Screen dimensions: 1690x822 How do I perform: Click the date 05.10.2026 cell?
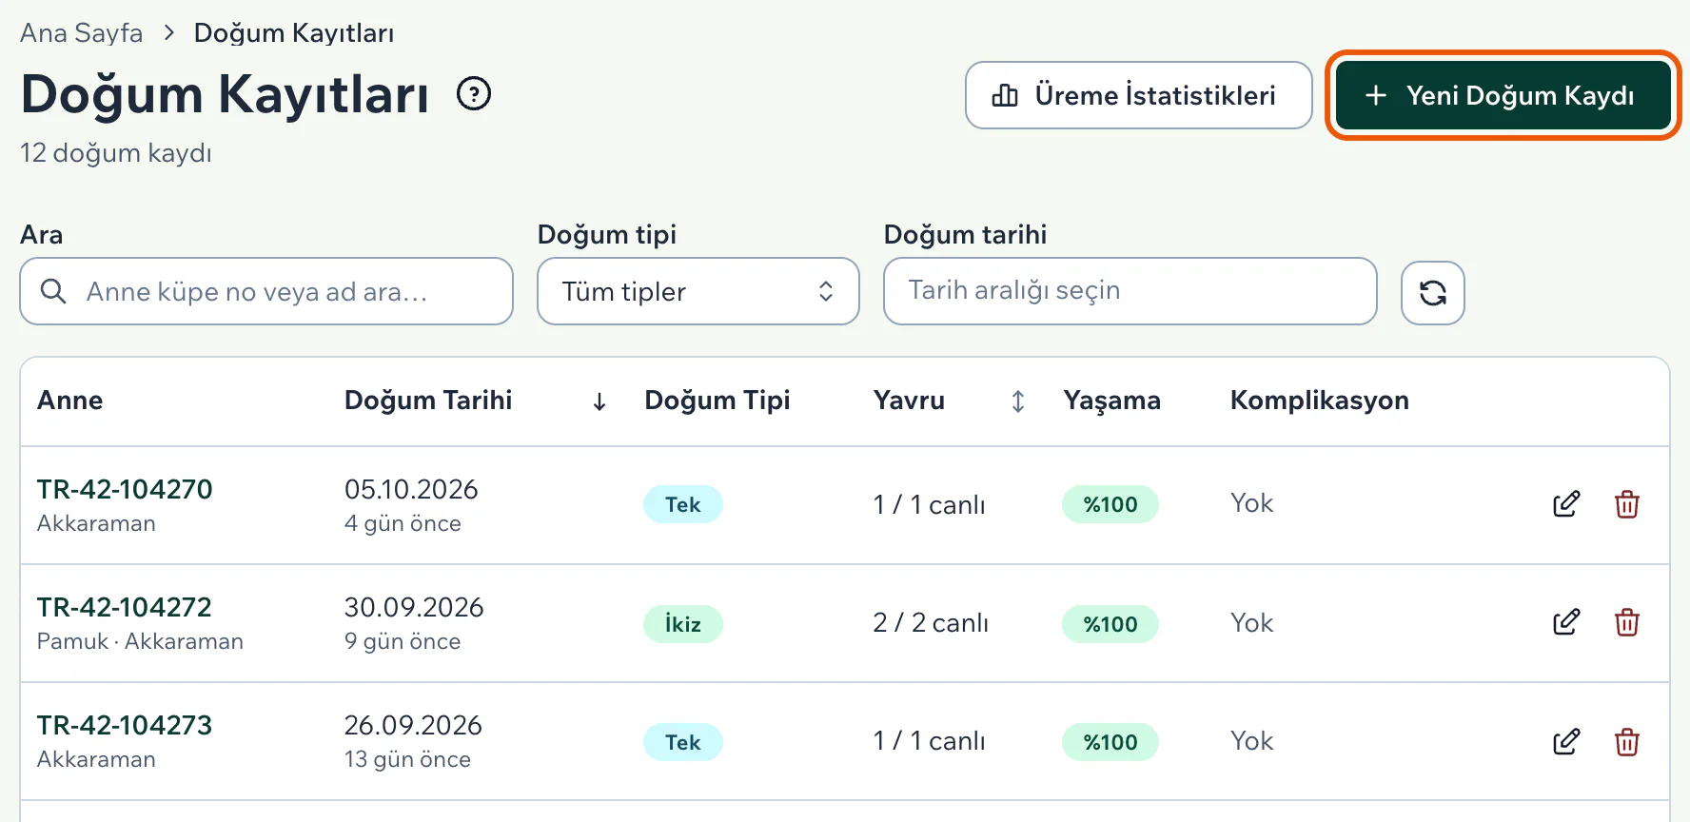coord(411,489)
